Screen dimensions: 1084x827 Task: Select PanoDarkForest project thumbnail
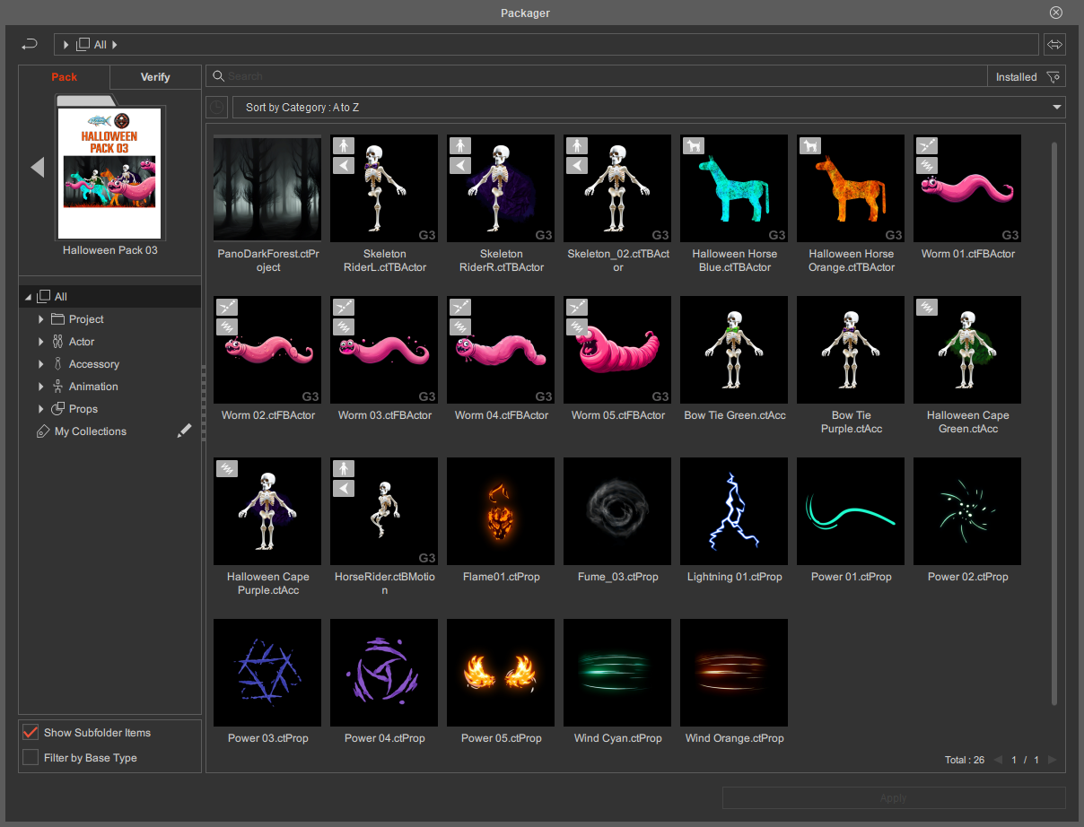[267, 188]
